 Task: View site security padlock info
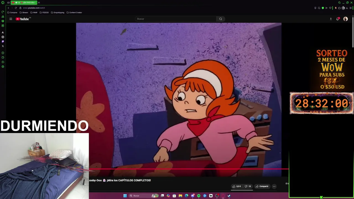[x=20, y=8]
